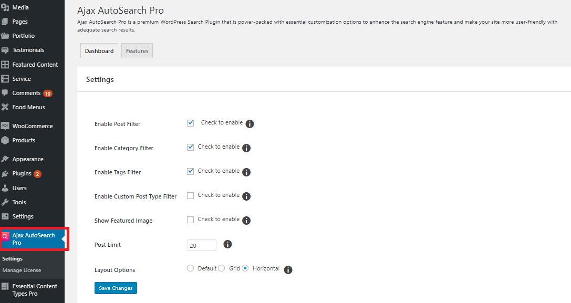Screen dimensions: 571x303
Task: Click the info icon beside Show Featured Image
Action: point(246,221)
